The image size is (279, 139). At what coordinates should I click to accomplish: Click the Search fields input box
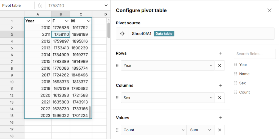click(x=255, y=54)
